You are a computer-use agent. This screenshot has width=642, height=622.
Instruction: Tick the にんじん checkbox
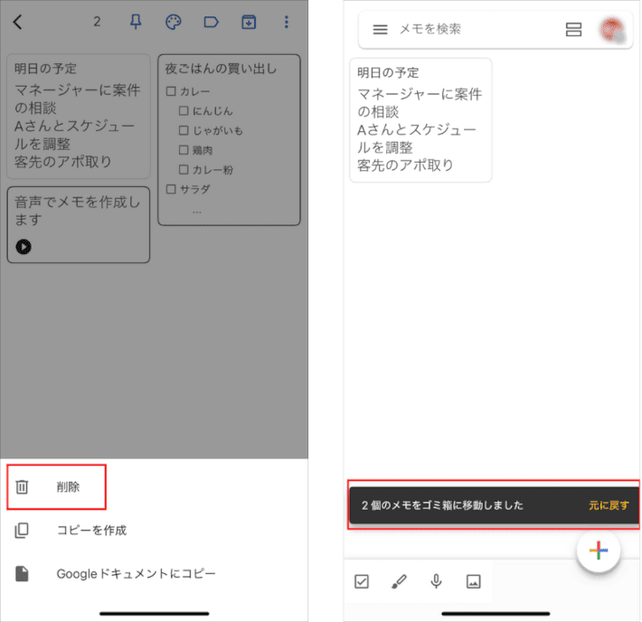coord(184,111)
